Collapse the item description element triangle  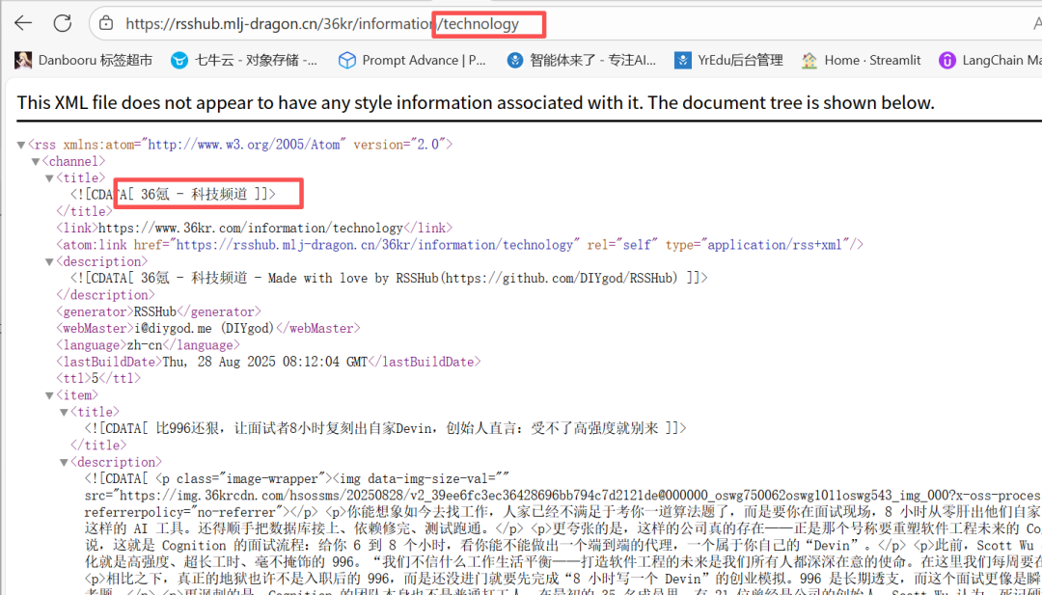64,462
